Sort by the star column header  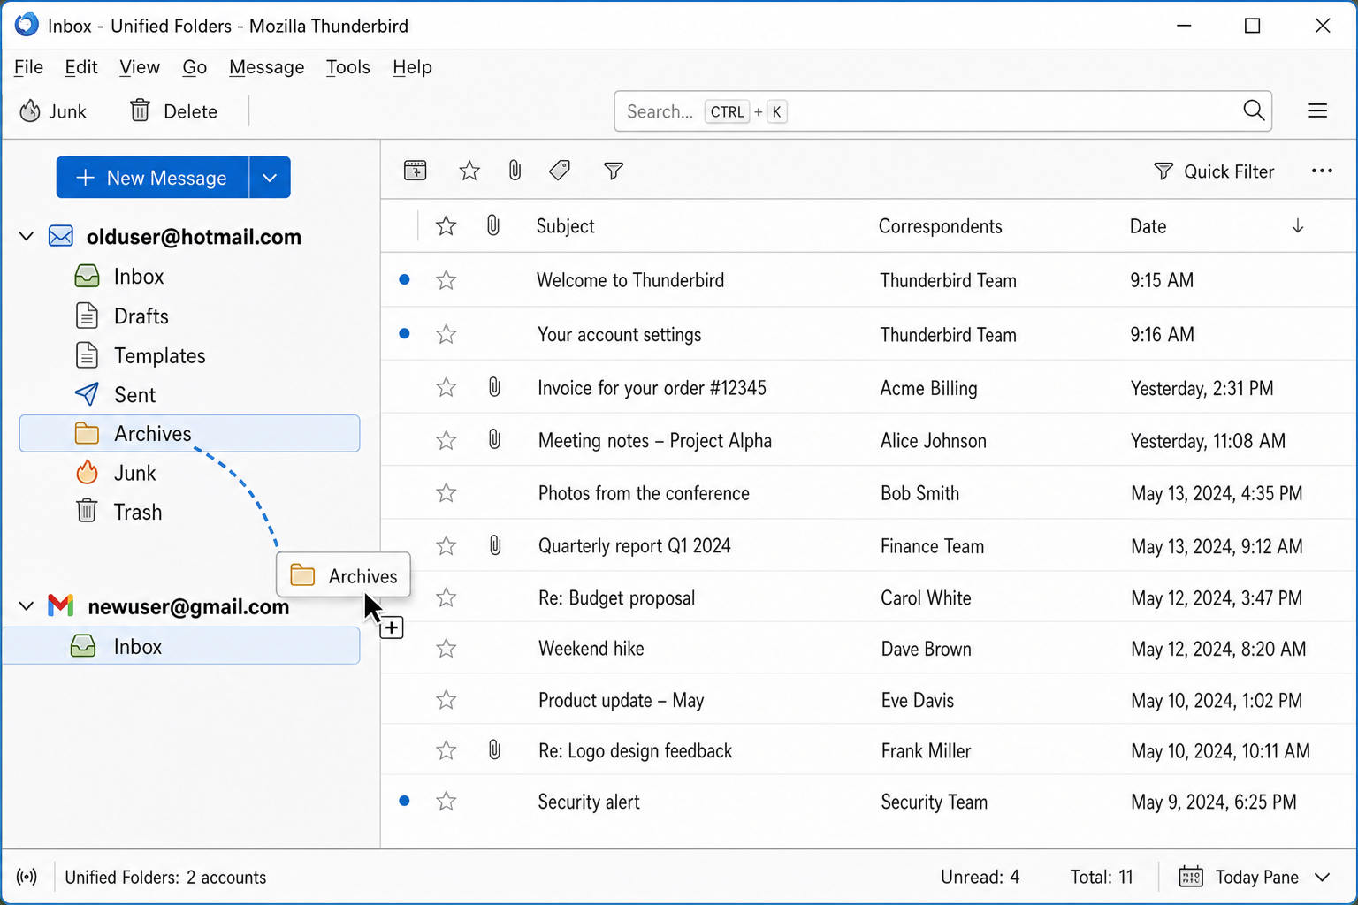[446, 226]
